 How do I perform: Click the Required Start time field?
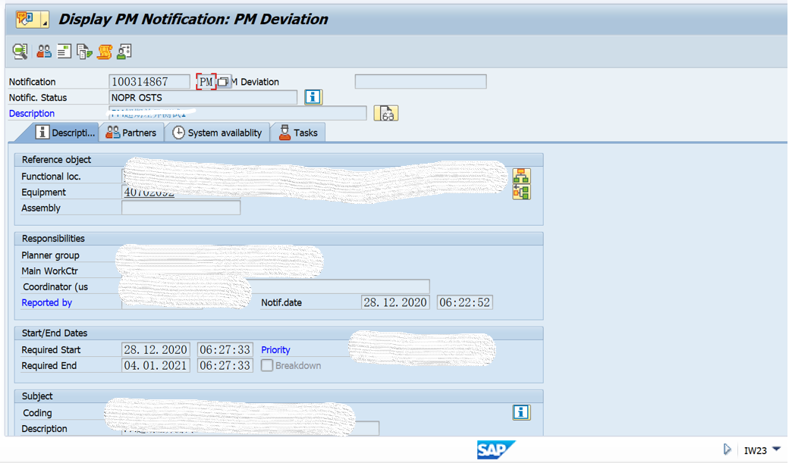(x=225, y=350)
